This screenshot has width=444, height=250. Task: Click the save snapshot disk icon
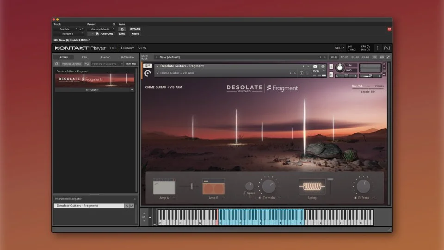point(301,73)
